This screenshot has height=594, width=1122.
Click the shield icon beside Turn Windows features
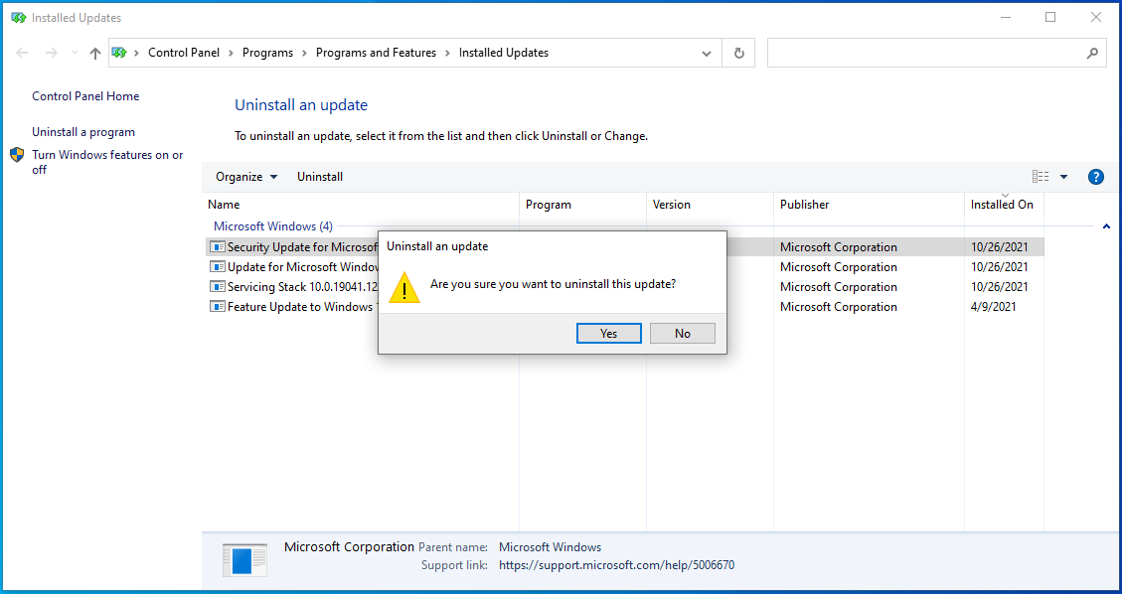(16, 155)
